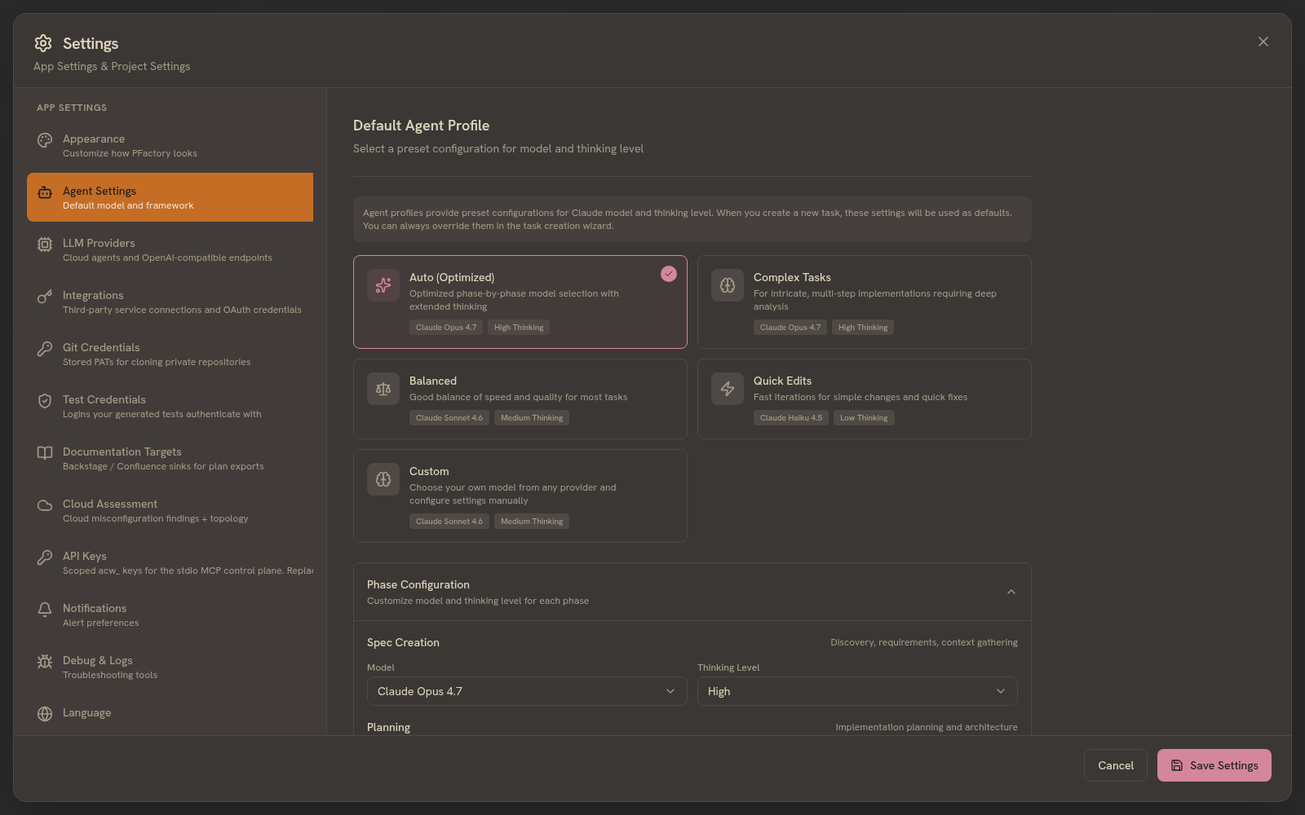Image resolution: width=1305 pixels, height=815 pixels.
Task: Switch to Git Credentials settings
Action: click(x=170, y=354)
